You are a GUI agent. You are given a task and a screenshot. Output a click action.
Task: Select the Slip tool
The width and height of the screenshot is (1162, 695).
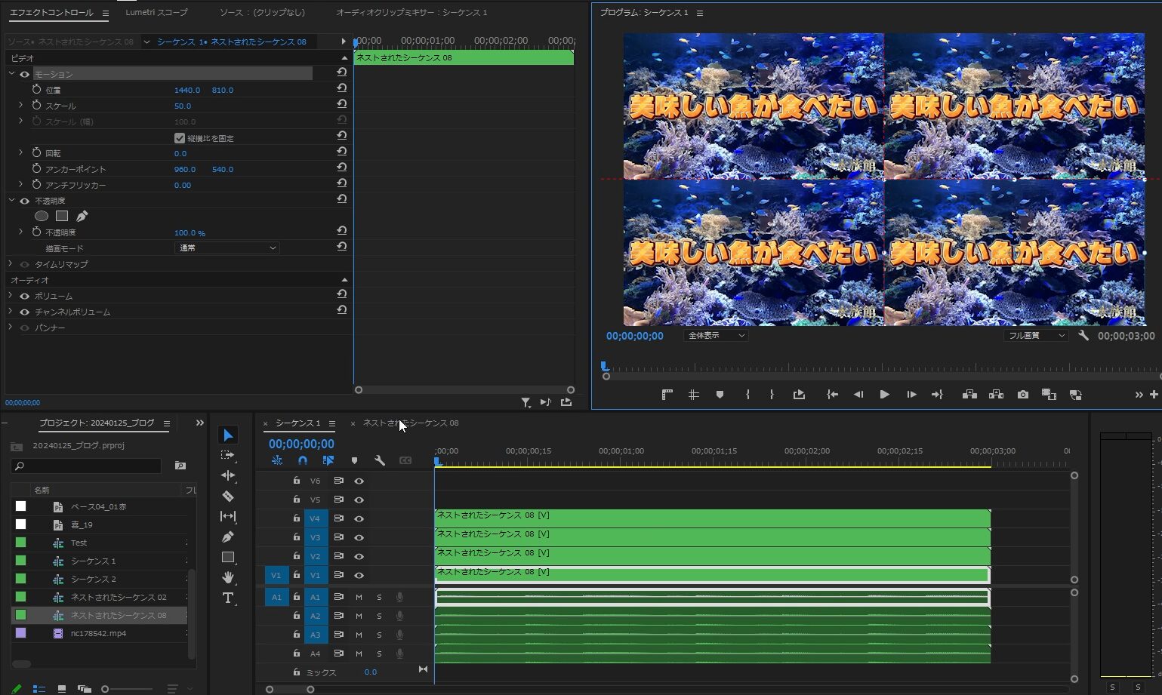click(x=228, y=516)
